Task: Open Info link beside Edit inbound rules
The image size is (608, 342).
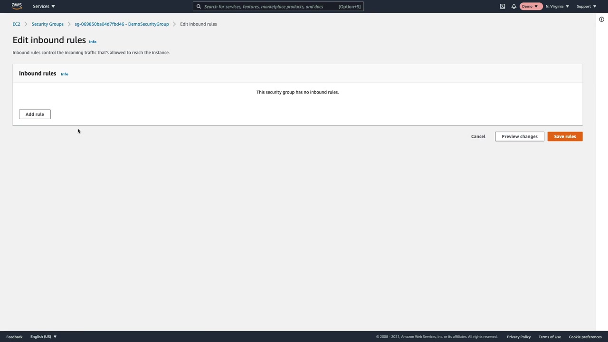Action: coord(93,42)
